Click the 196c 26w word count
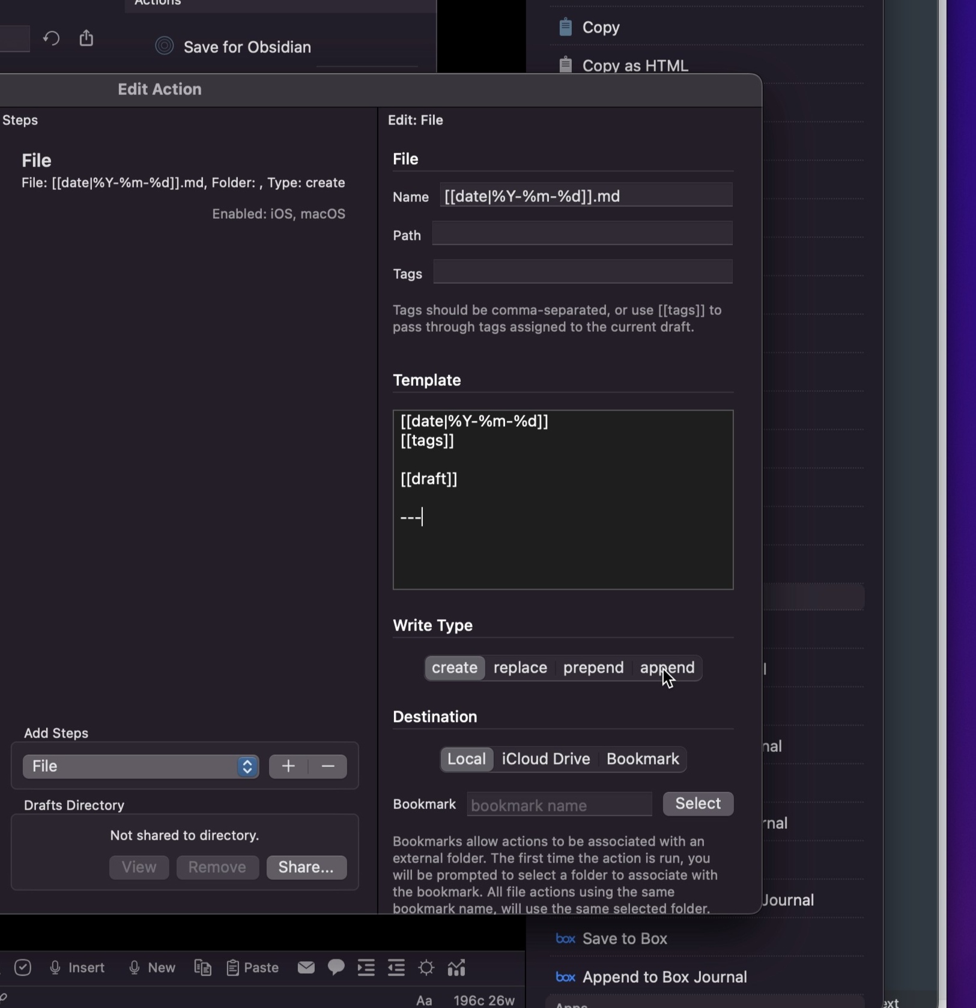This screenshot has width=976, height=1008. tap(484, 1000)
